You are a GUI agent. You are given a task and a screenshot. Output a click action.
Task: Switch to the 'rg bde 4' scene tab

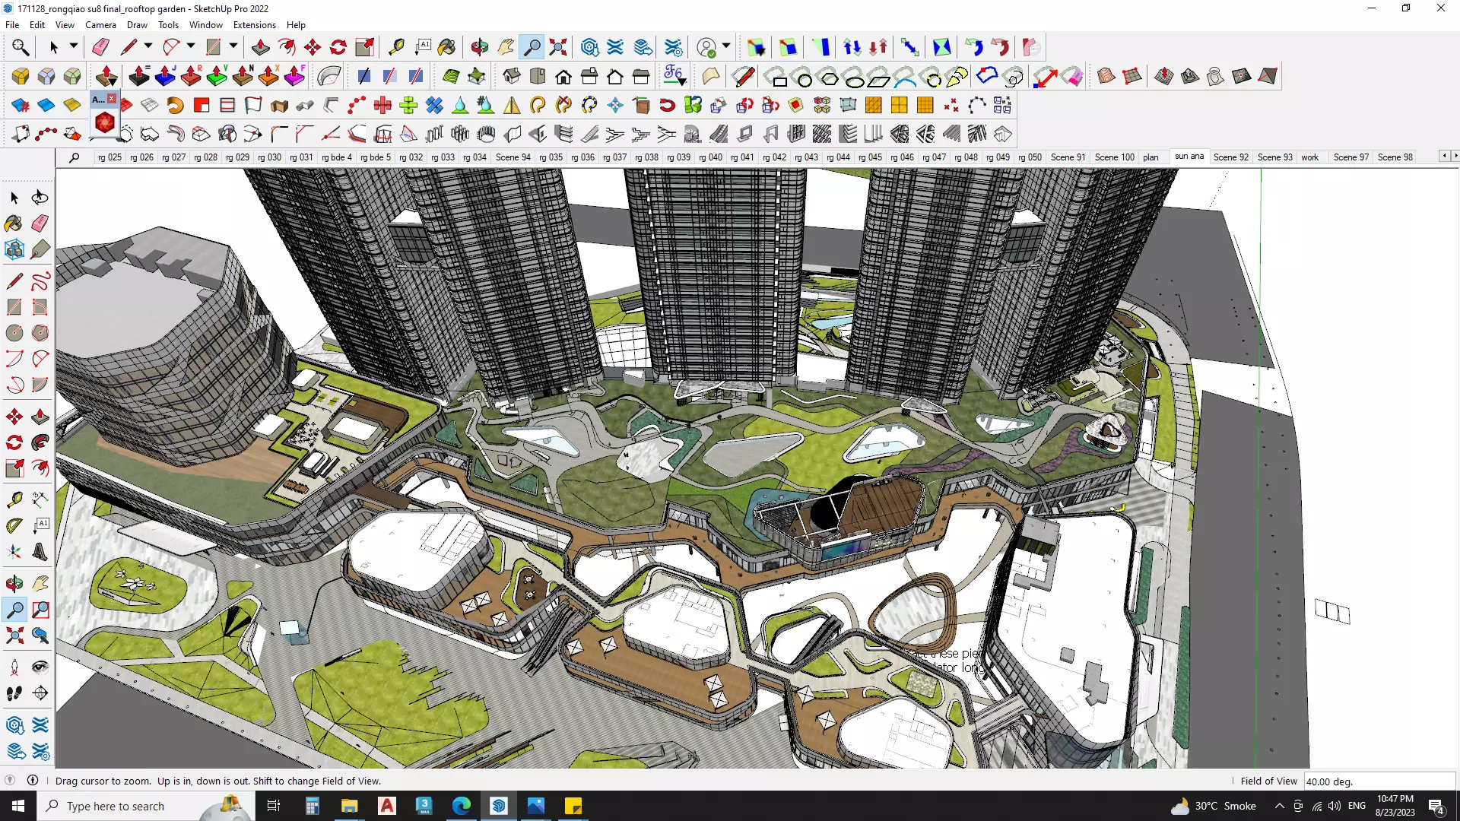[337, 157]
